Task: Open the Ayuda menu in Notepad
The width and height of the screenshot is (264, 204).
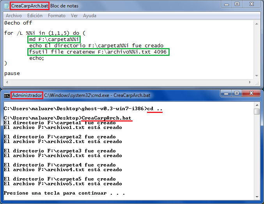Action: tap(90, 16)
